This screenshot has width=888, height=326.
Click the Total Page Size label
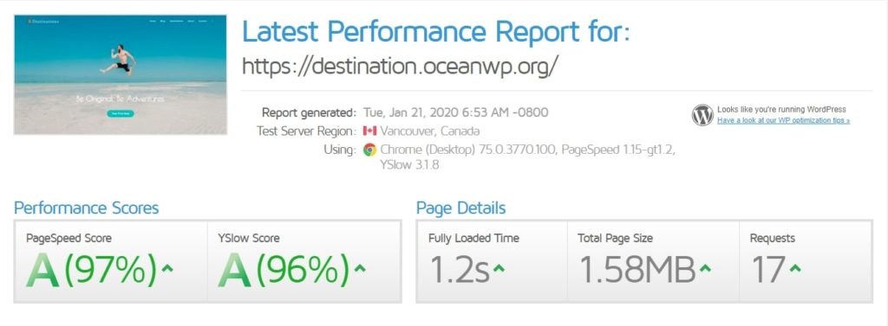[615, 239]
